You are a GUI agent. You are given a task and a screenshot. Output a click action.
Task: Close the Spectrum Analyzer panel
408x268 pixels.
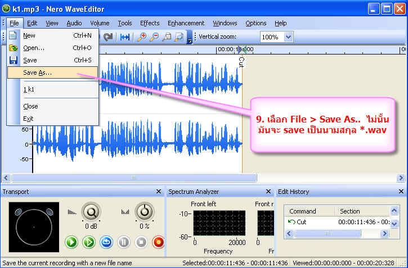point(268,192)
